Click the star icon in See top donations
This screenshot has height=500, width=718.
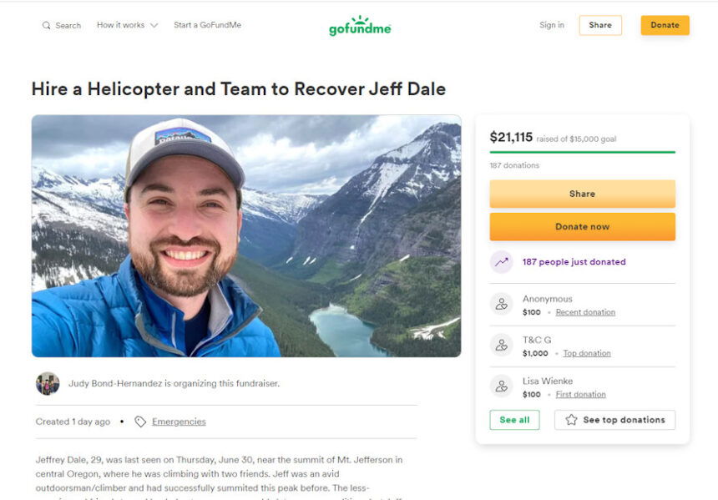(571, 420)
